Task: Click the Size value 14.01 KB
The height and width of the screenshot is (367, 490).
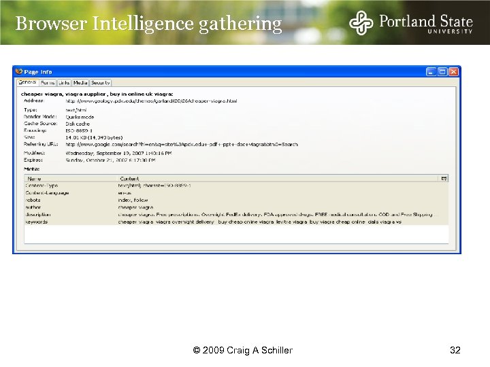Action: pyautogui.click(x=94, y=137)
